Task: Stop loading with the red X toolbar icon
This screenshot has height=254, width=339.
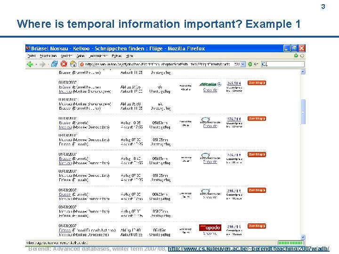Action: coord(64,64)
